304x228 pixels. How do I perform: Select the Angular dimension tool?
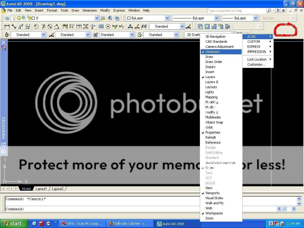click(57, 26)
